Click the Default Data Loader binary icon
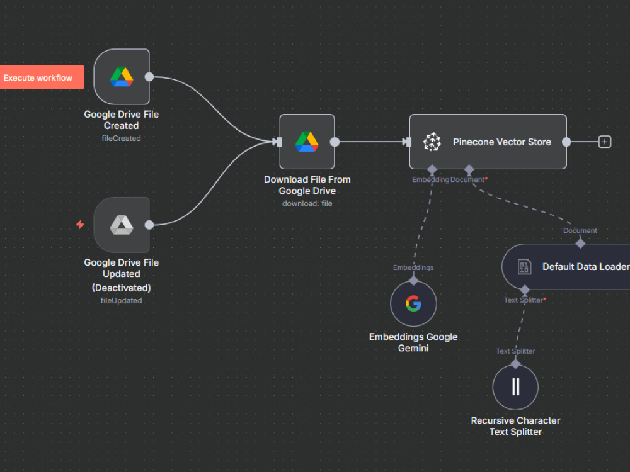 tap(524, 267)
